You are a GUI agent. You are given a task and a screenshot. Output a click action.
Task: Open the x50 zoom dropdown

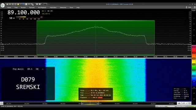pyautogui.click(x=185, y=103)
